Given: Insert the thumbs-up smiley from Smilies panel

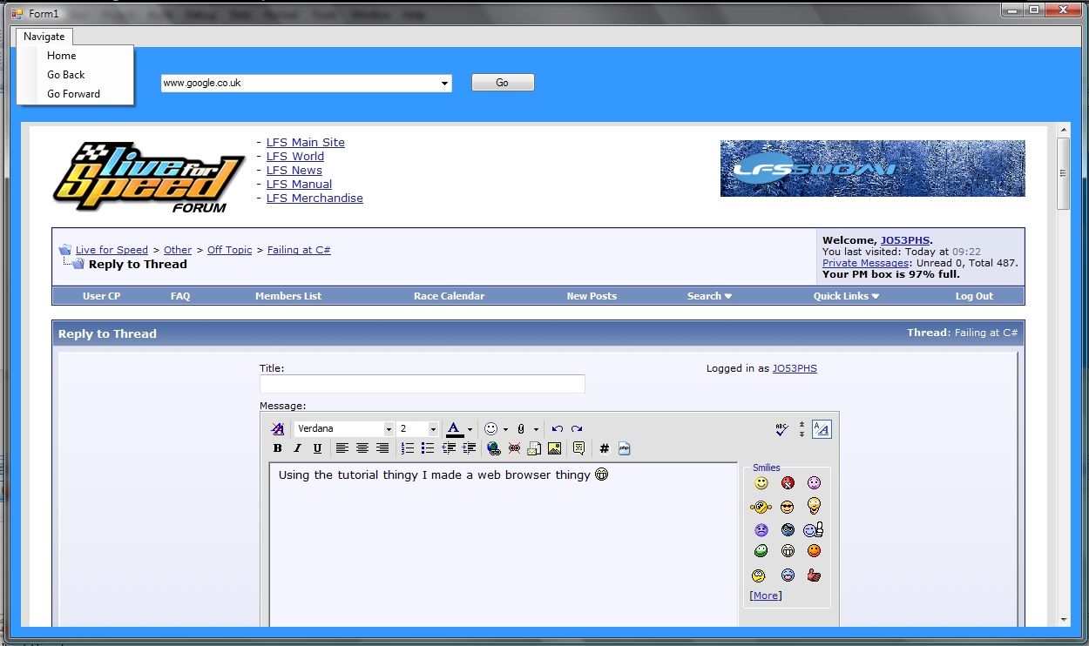Looking at the screenshot, I should coord(814,529).
